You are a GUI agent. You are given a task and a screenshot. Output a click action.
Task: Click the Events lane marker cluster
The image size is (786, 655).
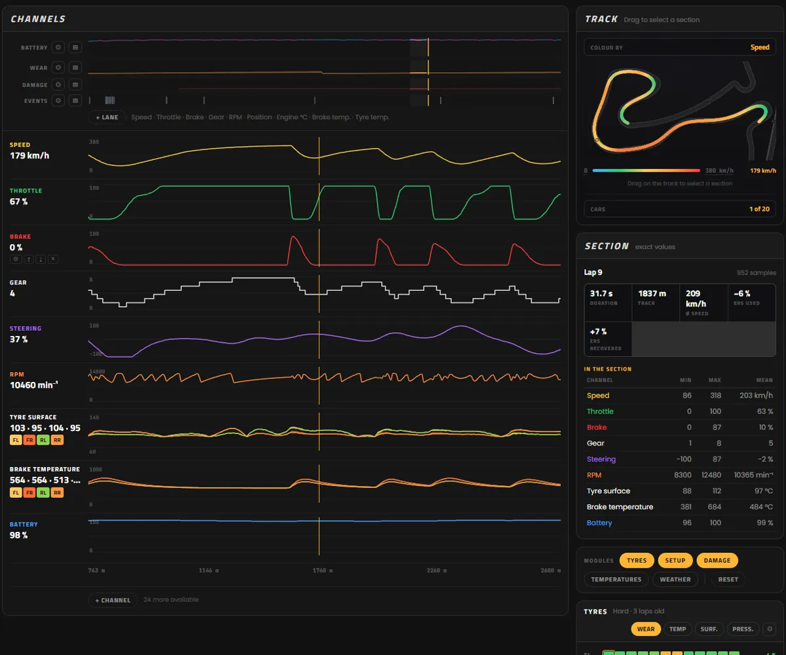click(110, 100)
